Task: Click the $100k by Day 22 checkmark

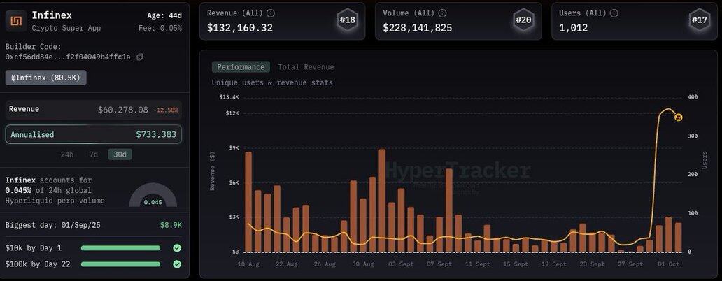Action: pos(177,264)
